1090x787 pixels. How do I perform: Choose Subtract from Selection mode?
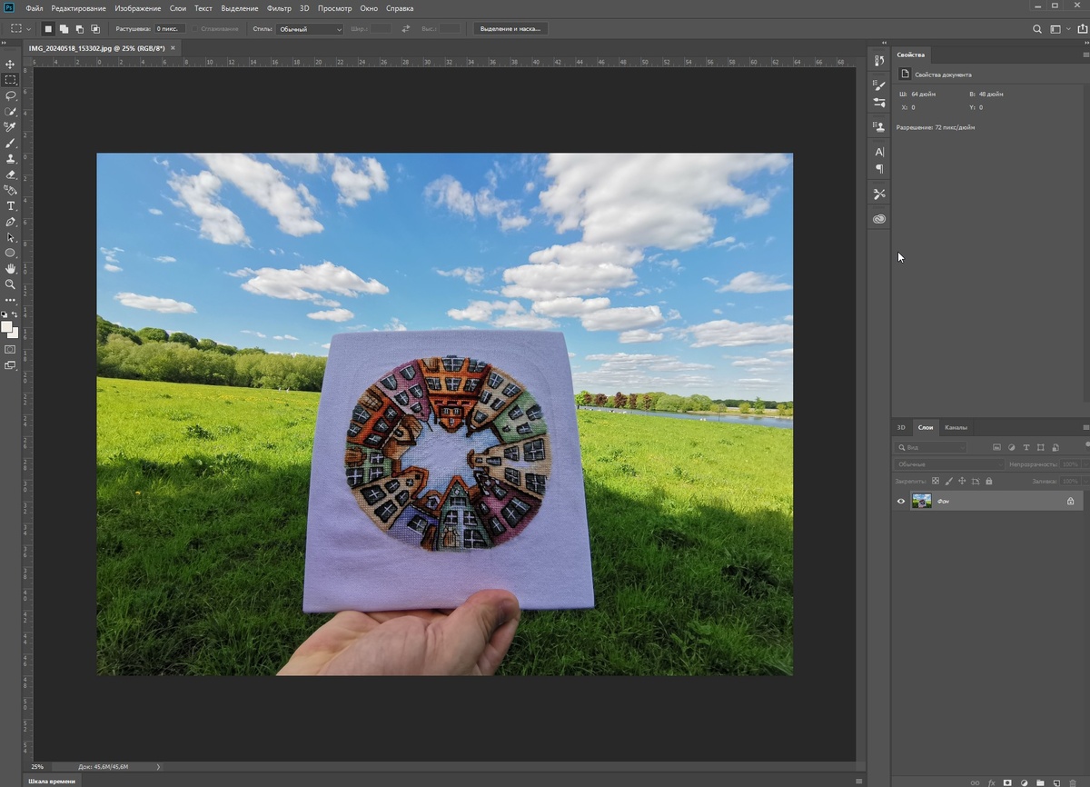pos(80,29)
